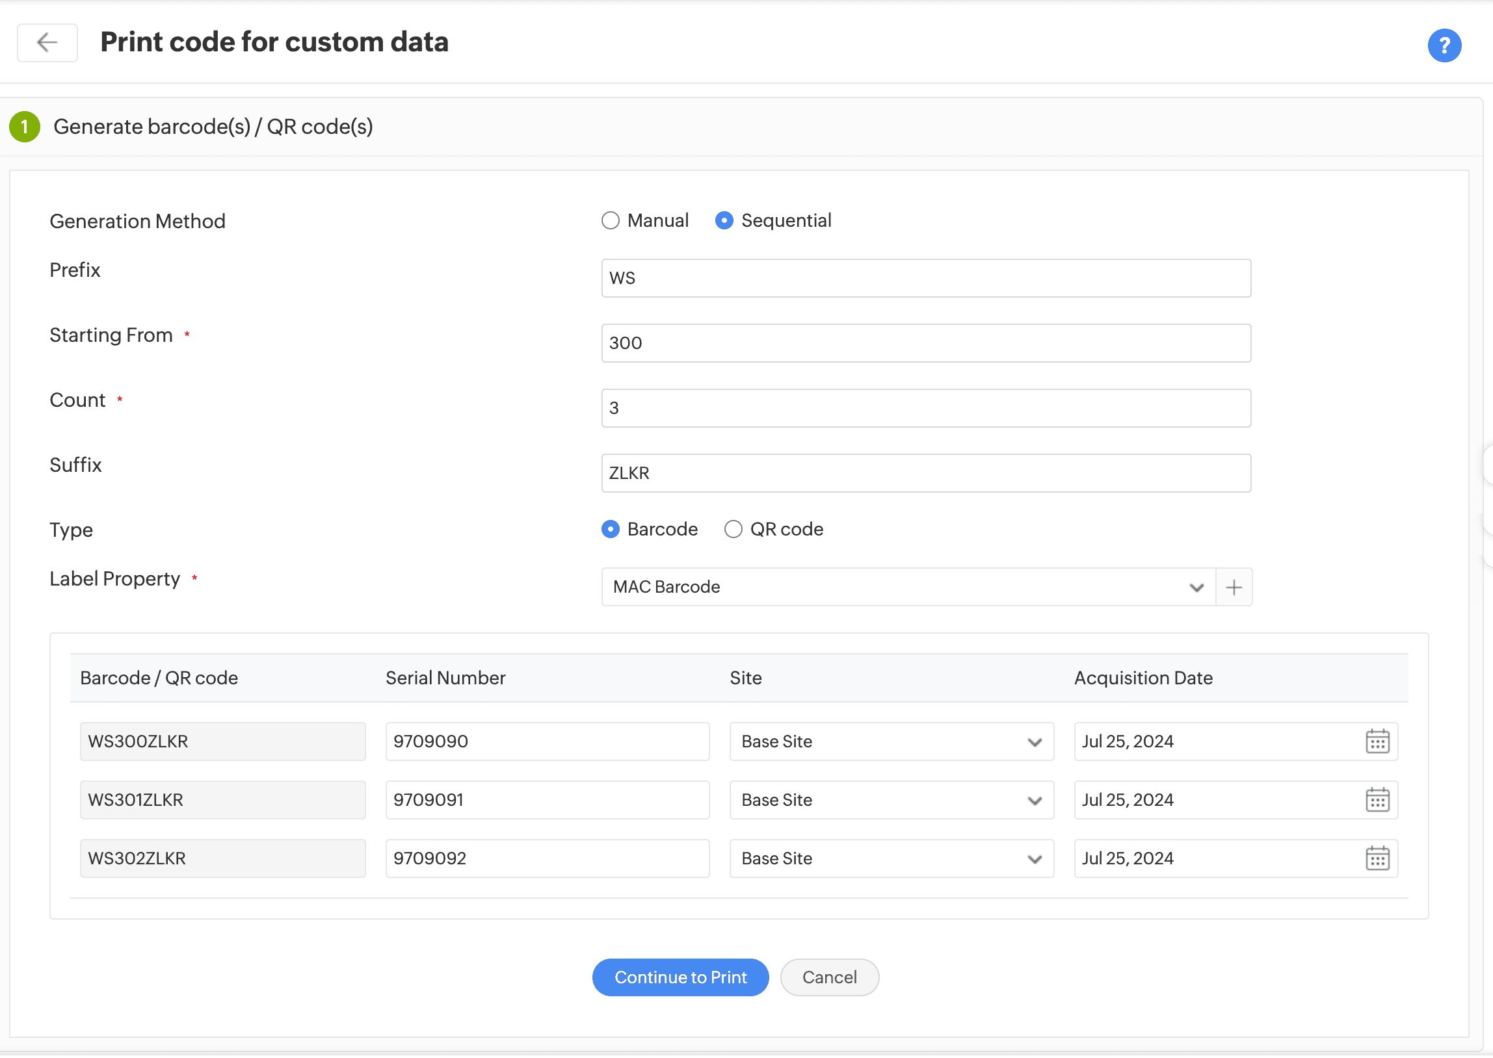The width and height of the screenshot is (1493, 1058).
Task: Open Site dropdown for WS300ZLKR row
Action: (x=890, y=742)
